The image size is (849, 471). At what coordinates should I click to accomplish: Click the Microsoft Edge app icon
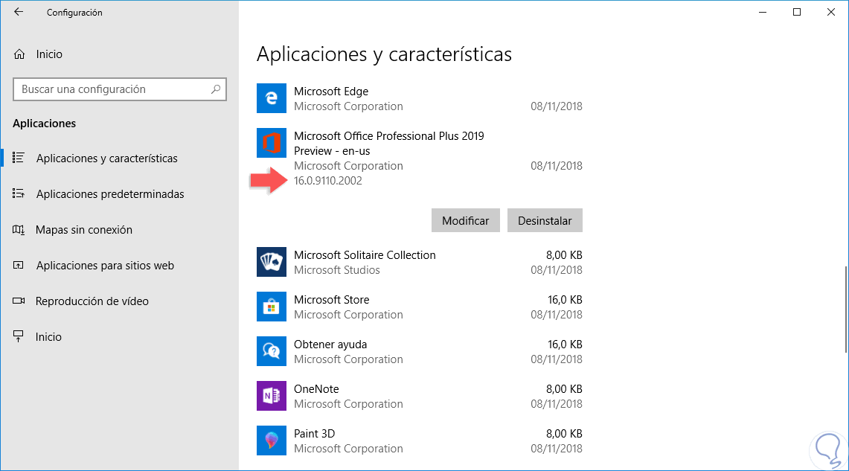pos(271,98)
